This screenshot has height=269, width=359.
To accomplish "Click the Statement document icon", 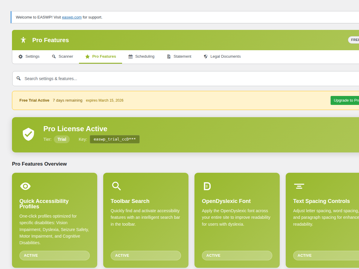I will (x=169, y=56).
